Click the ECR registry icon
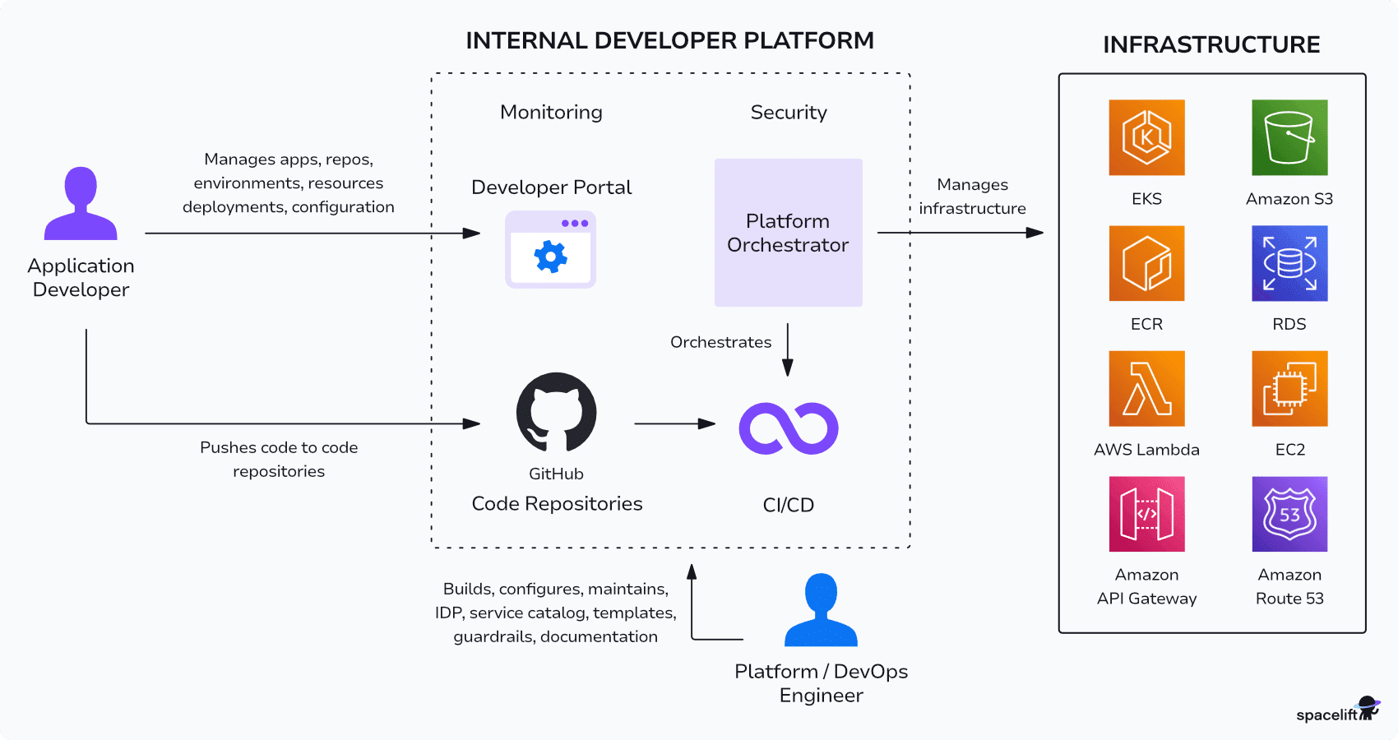Viewport: 1398px width, 740px height. [x=1146, y=263]
